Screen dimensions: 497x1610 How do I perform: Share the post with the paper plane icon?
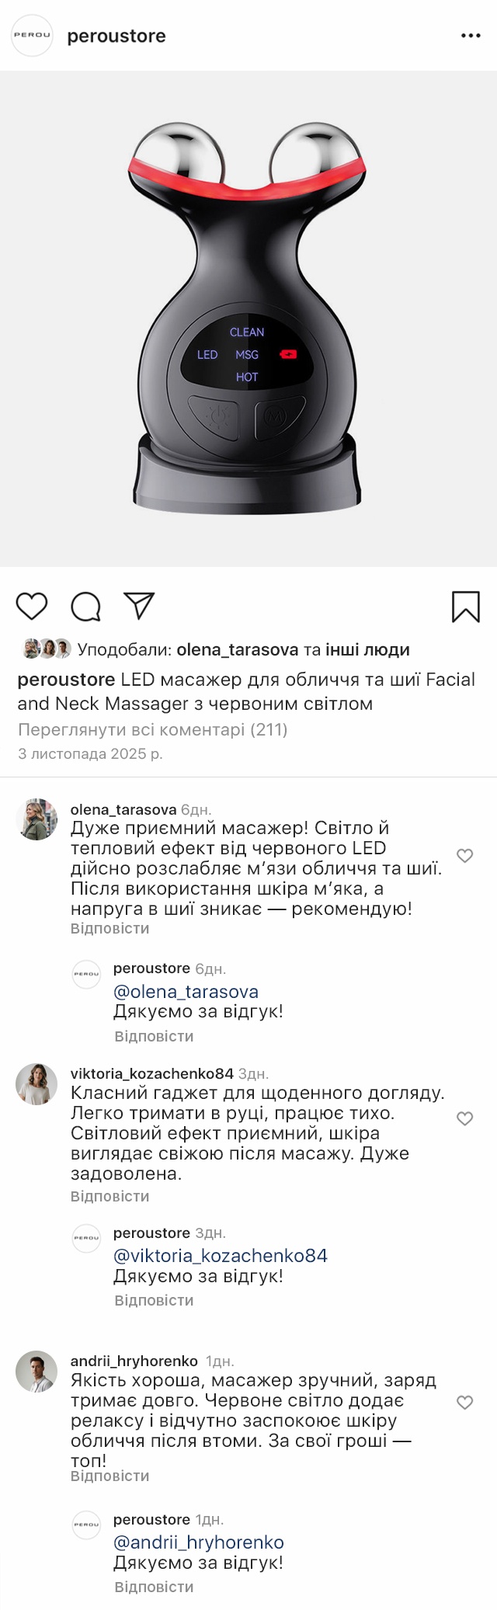pyautogui.click(x=140, y=606)
